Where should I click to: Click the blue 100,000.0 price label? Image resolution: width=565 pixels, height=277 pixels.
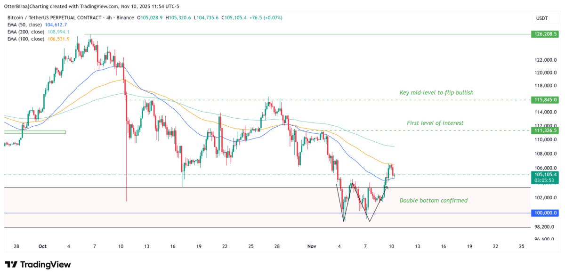click(545, 213)
